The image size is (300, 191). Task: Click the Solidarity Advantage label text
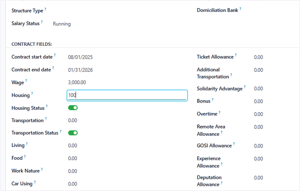220,89
